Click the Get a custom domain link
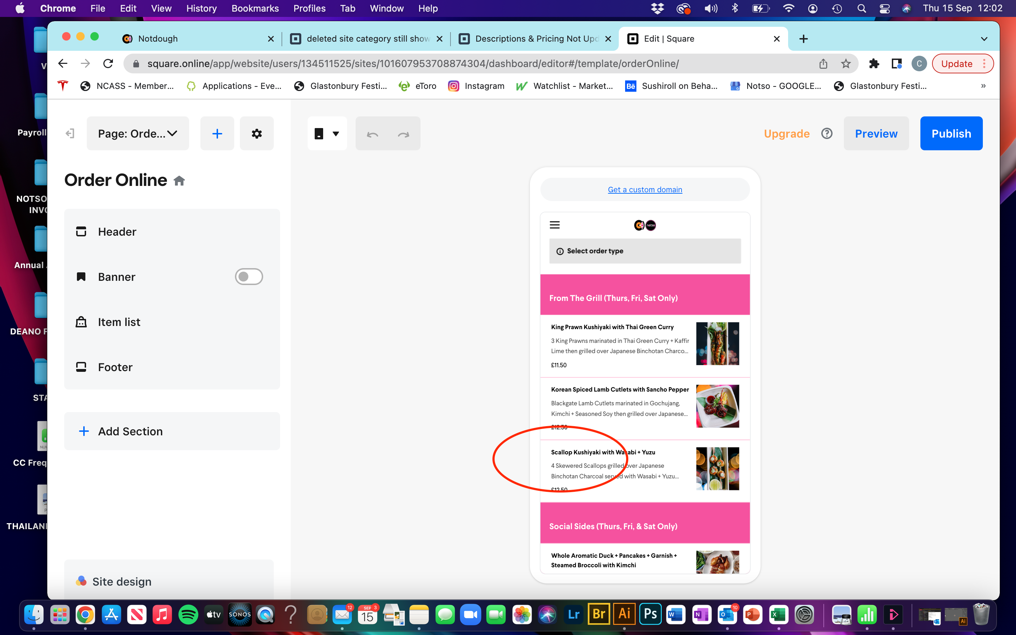This screenshot has height=635, width=1016. click(x=645, y=189)
